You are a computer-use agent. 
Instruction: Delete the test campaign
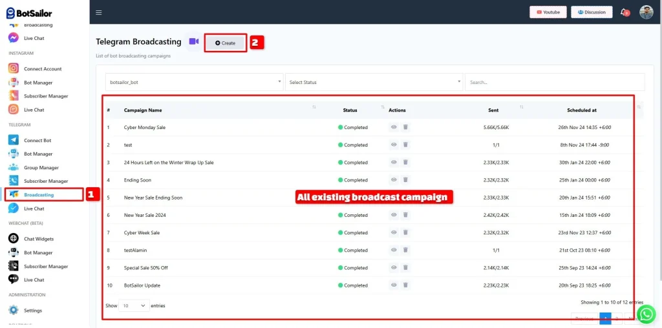405,145
